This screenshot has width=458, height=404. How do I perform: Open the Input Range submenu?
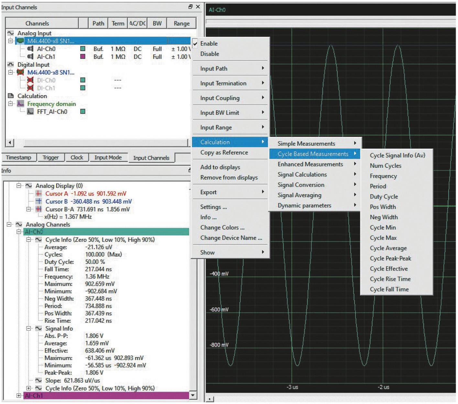click(x=230, y=127)
